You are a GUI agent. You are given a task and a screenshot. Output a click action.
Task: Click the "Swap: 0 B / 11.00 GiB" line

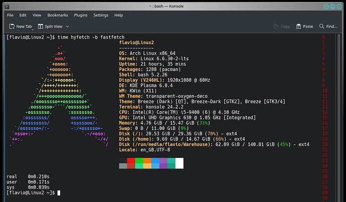click(154, 128)
